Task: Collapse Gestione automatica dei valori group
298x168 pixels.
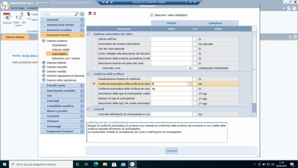Action: (x=89, y=34)
